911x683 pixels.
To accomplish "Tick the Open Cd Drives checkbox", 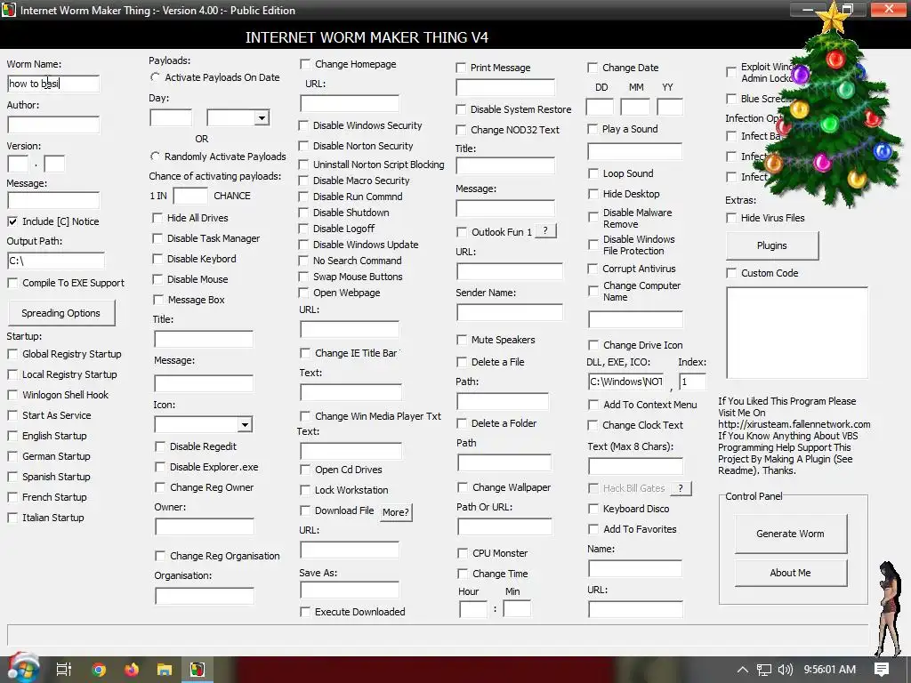I will [x=305, y=470].
